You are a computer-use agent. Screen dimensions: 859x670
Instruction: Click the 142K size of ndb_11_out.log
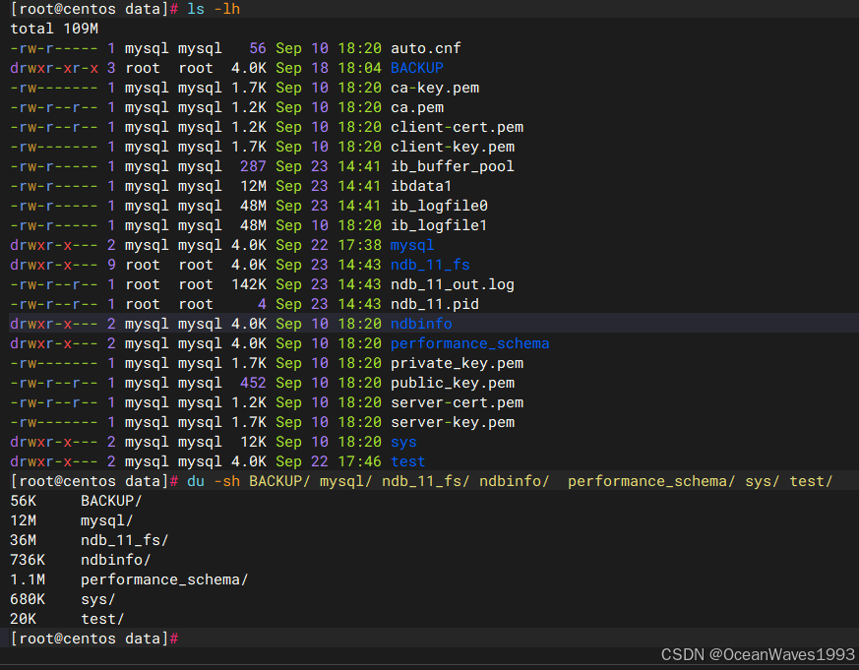[x=249, y=284]
